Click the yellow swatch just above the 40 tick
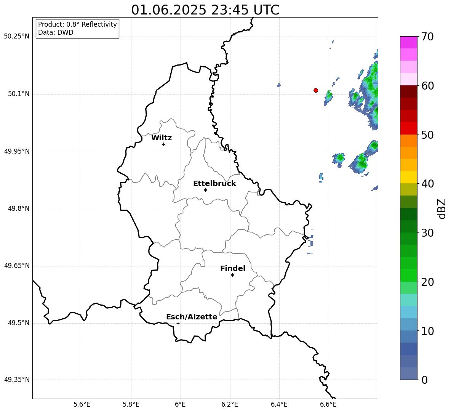Screen dimensions: 451x412 point(409,177)
